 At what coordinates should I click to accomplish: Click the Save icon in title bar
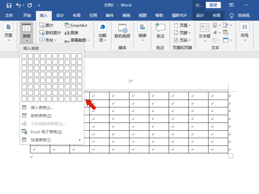point(9,5)
